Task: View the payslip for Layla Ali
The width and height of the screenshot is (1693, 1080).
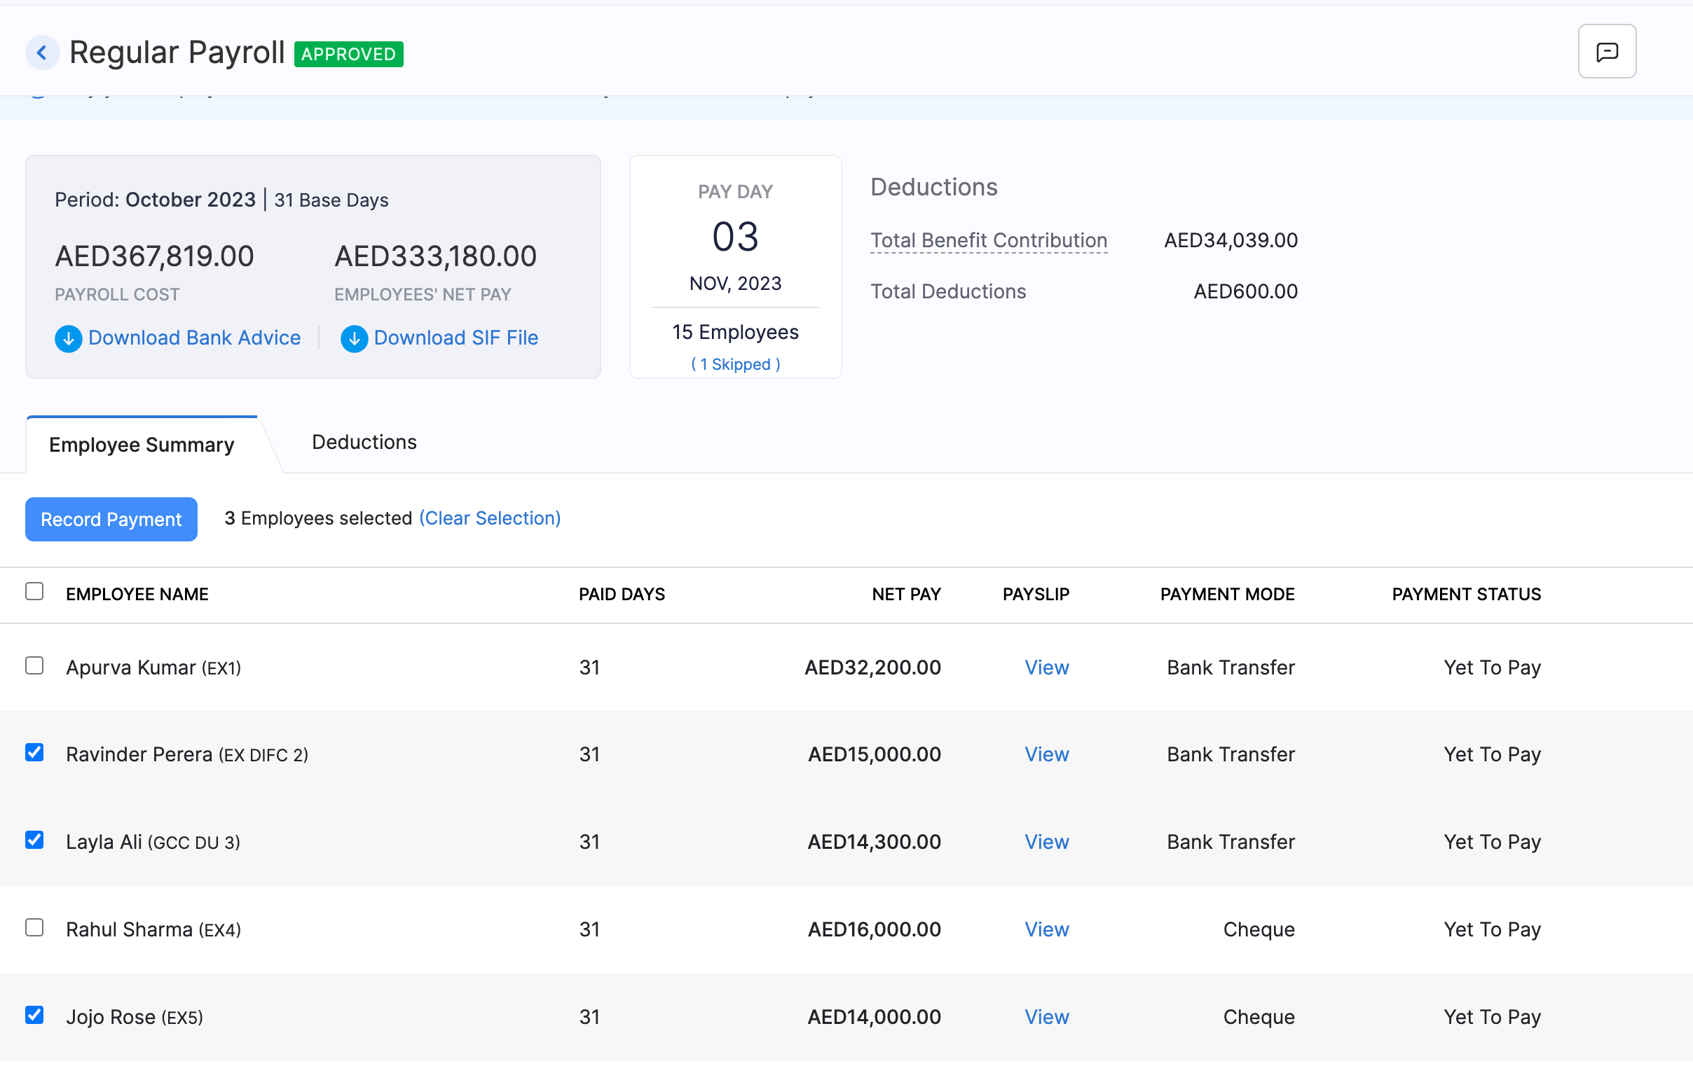Action: tap(1046, 841)
